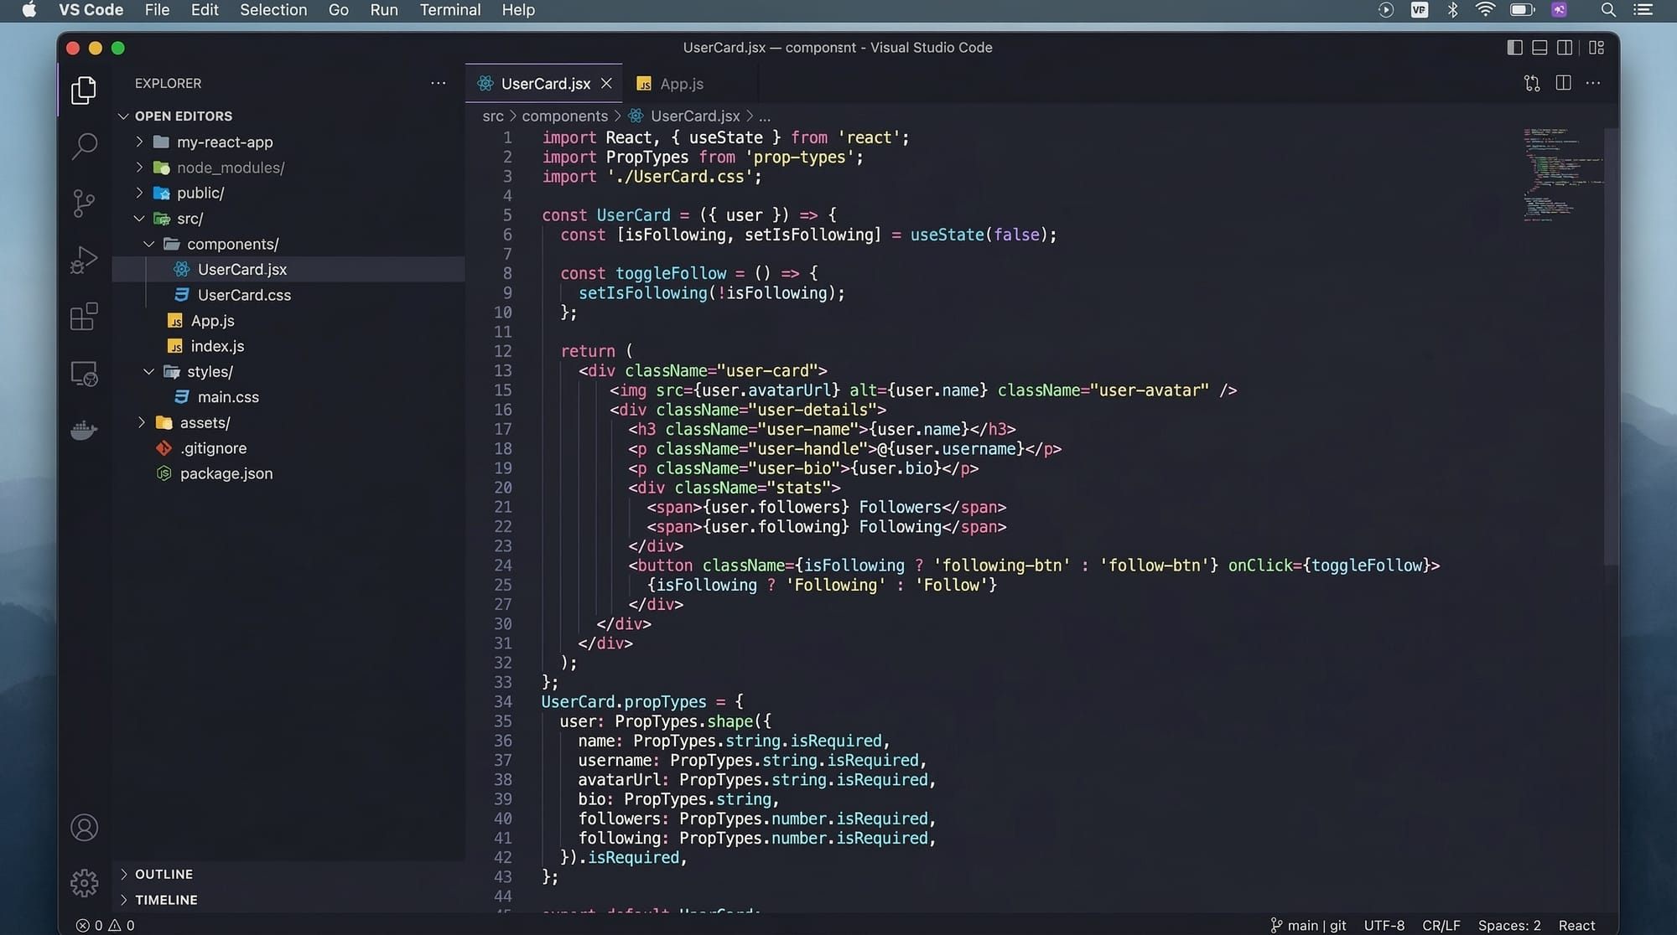Open Remote Explorer in activity bar
Image resolution: width=1677 pixels, height=935 pixels.
[84, 374]
